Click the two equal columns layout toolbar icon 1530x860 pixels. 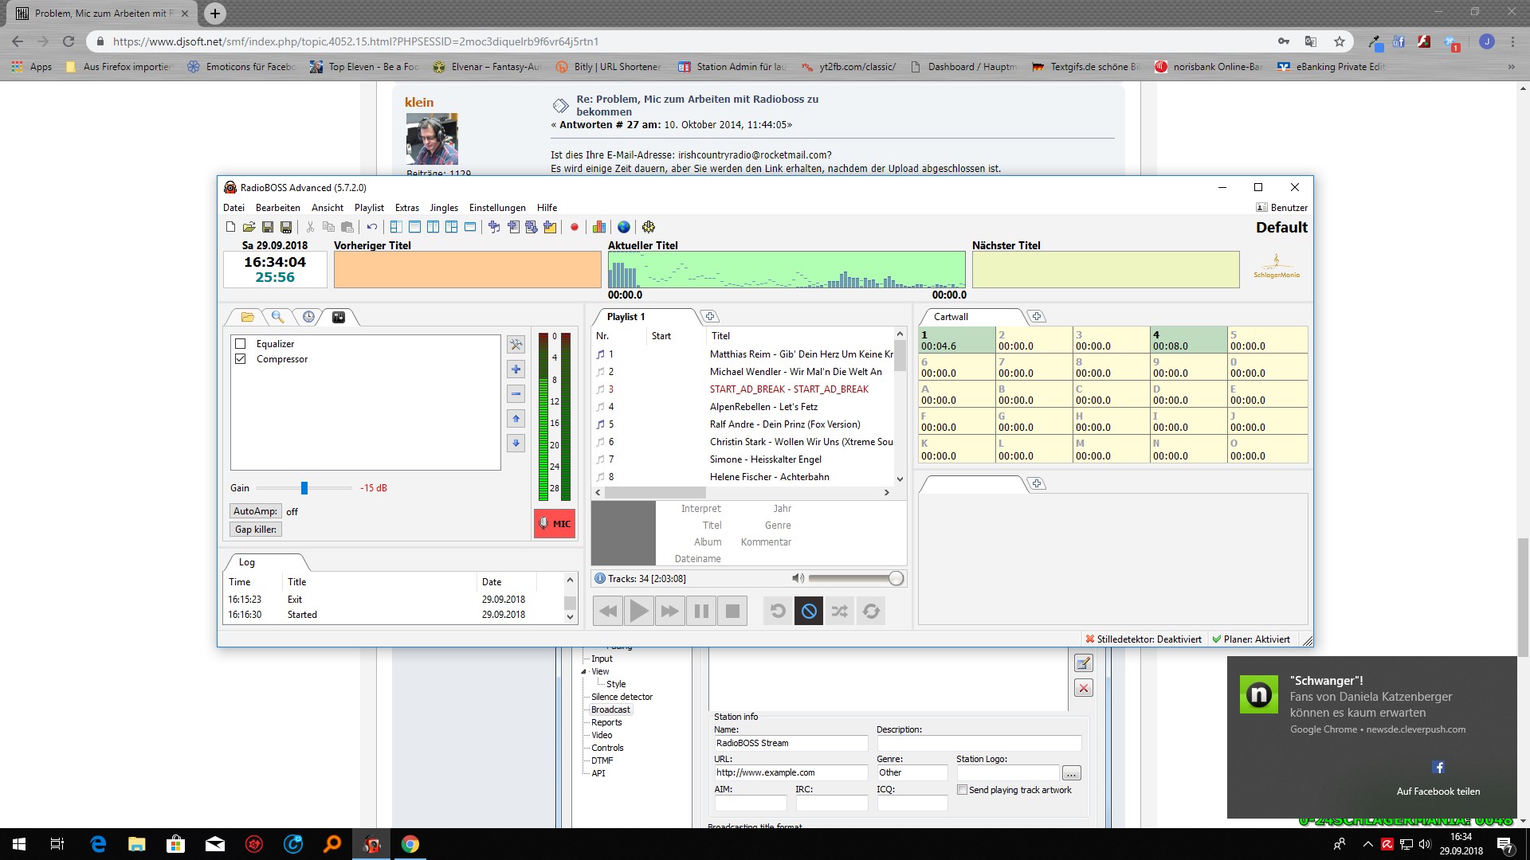point(433,228)
